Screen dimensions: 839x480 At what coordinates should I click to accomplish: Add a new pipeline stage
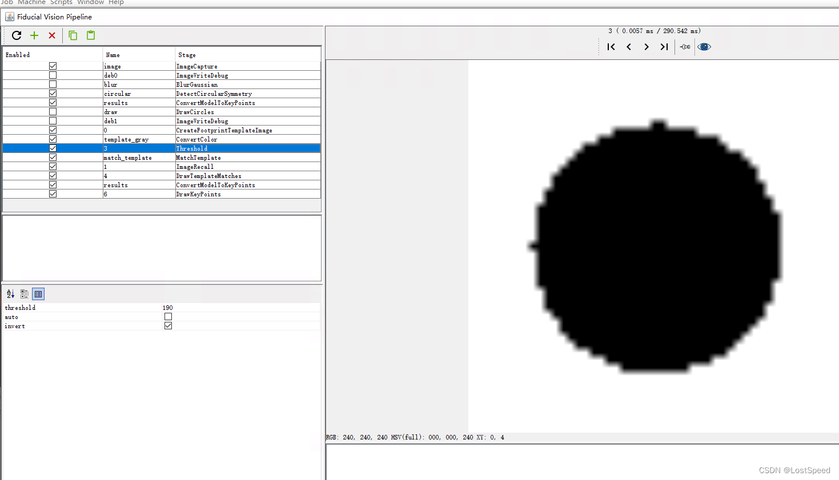[x=34, y=35]
